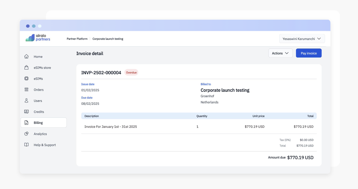
Task: Click the Airalo Partners logo
Action: (38, 38)
